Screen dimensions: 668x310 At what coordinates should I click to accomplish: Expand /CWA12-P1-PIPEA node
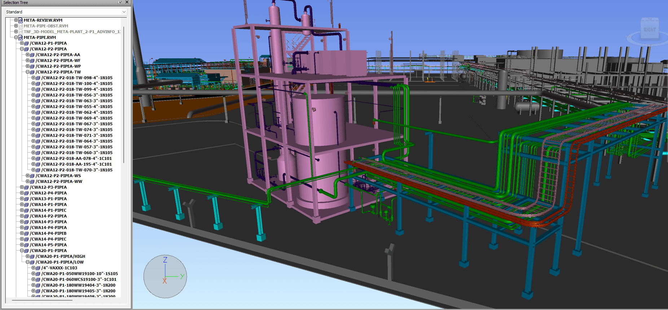point(22,43)
